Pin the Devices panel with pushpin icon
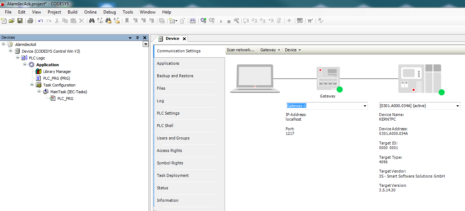The image size is (465, 211). point(138,38)
